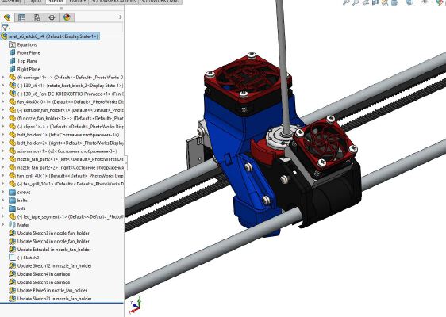
Task: Expand the bolts folder node
Action: [3, 201]
